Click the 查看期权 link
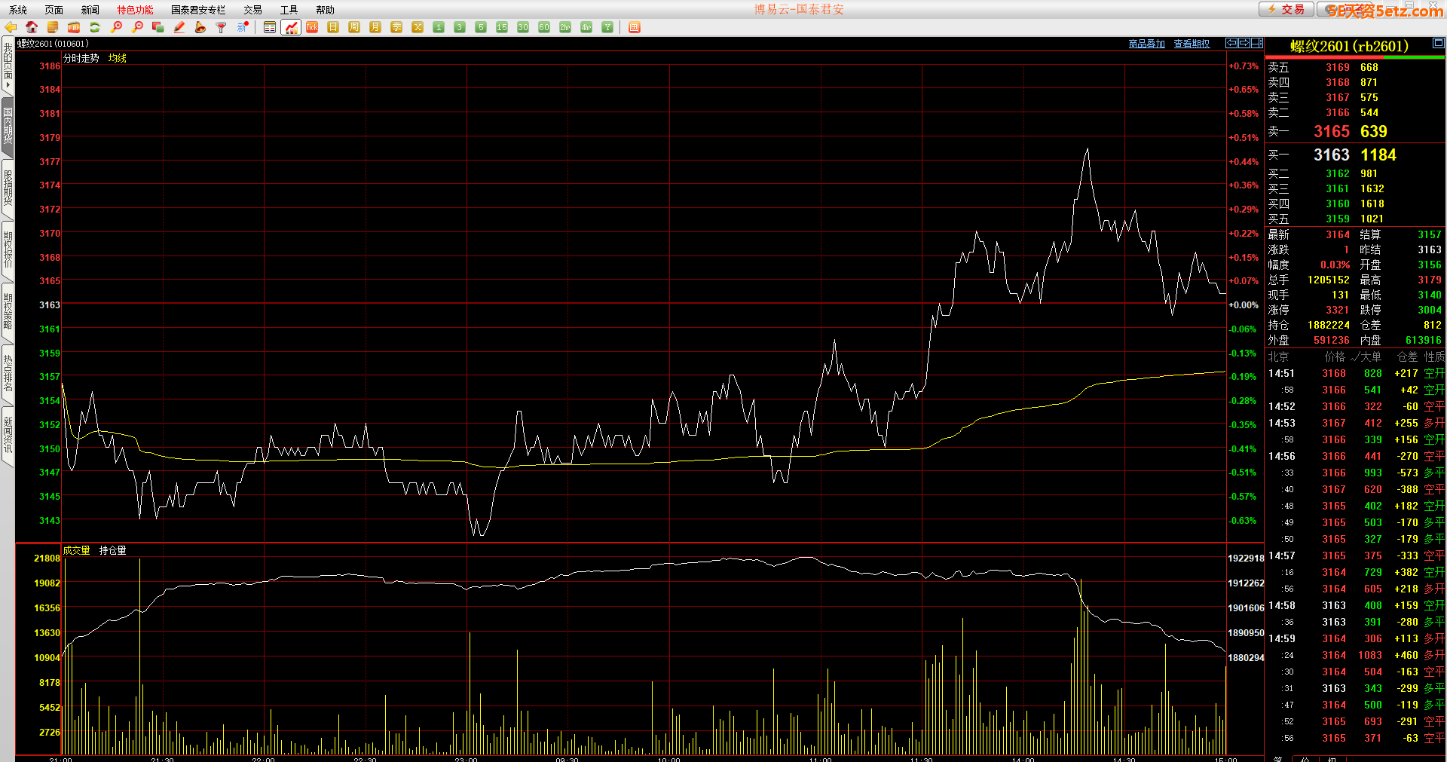The image size is (1447, 762). [1192, 44]
